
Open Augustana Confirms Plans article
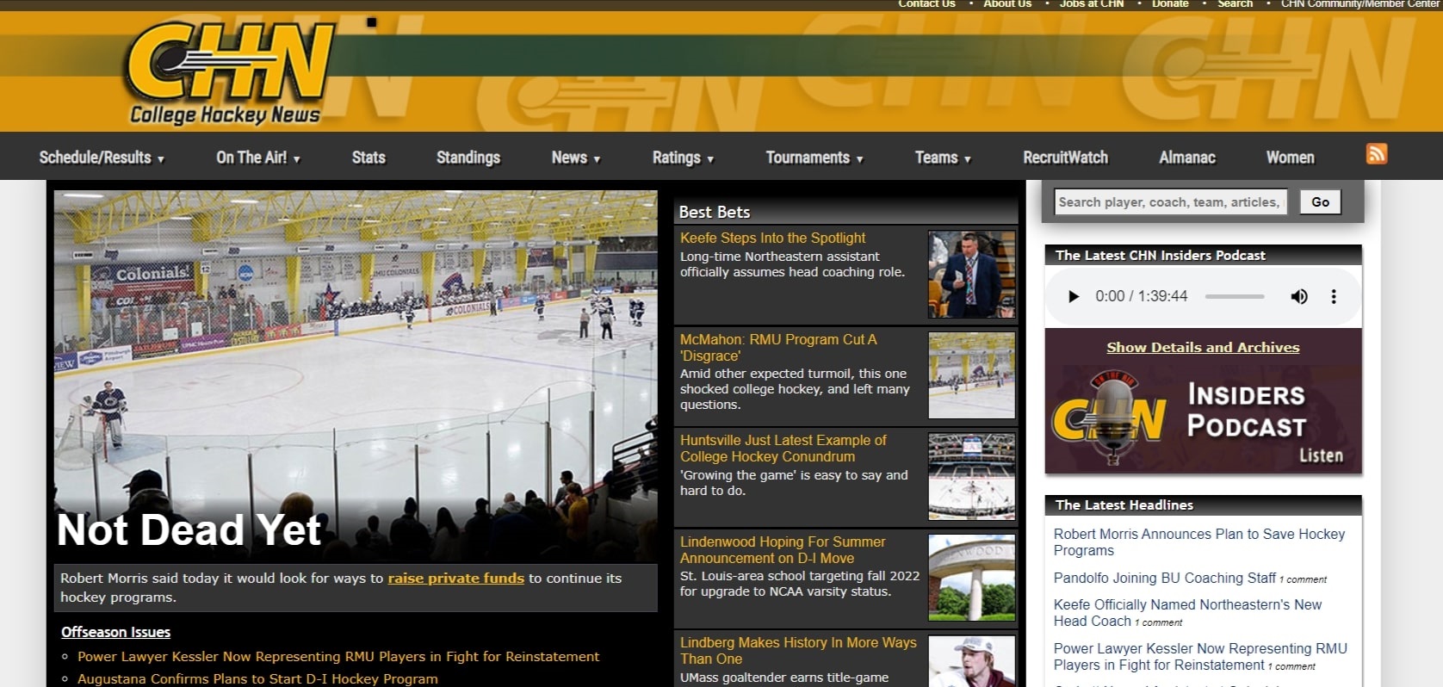pyautogui.click(x=257, y=679)
